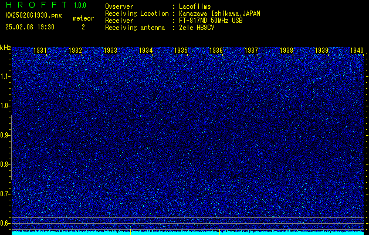Click the 0.9 frequency axis label

(5, 135)
